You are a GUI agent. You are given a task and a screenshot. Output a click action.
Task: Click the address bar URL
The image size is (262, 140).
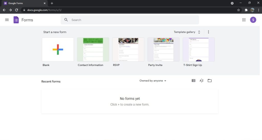[x=44, y=10]
